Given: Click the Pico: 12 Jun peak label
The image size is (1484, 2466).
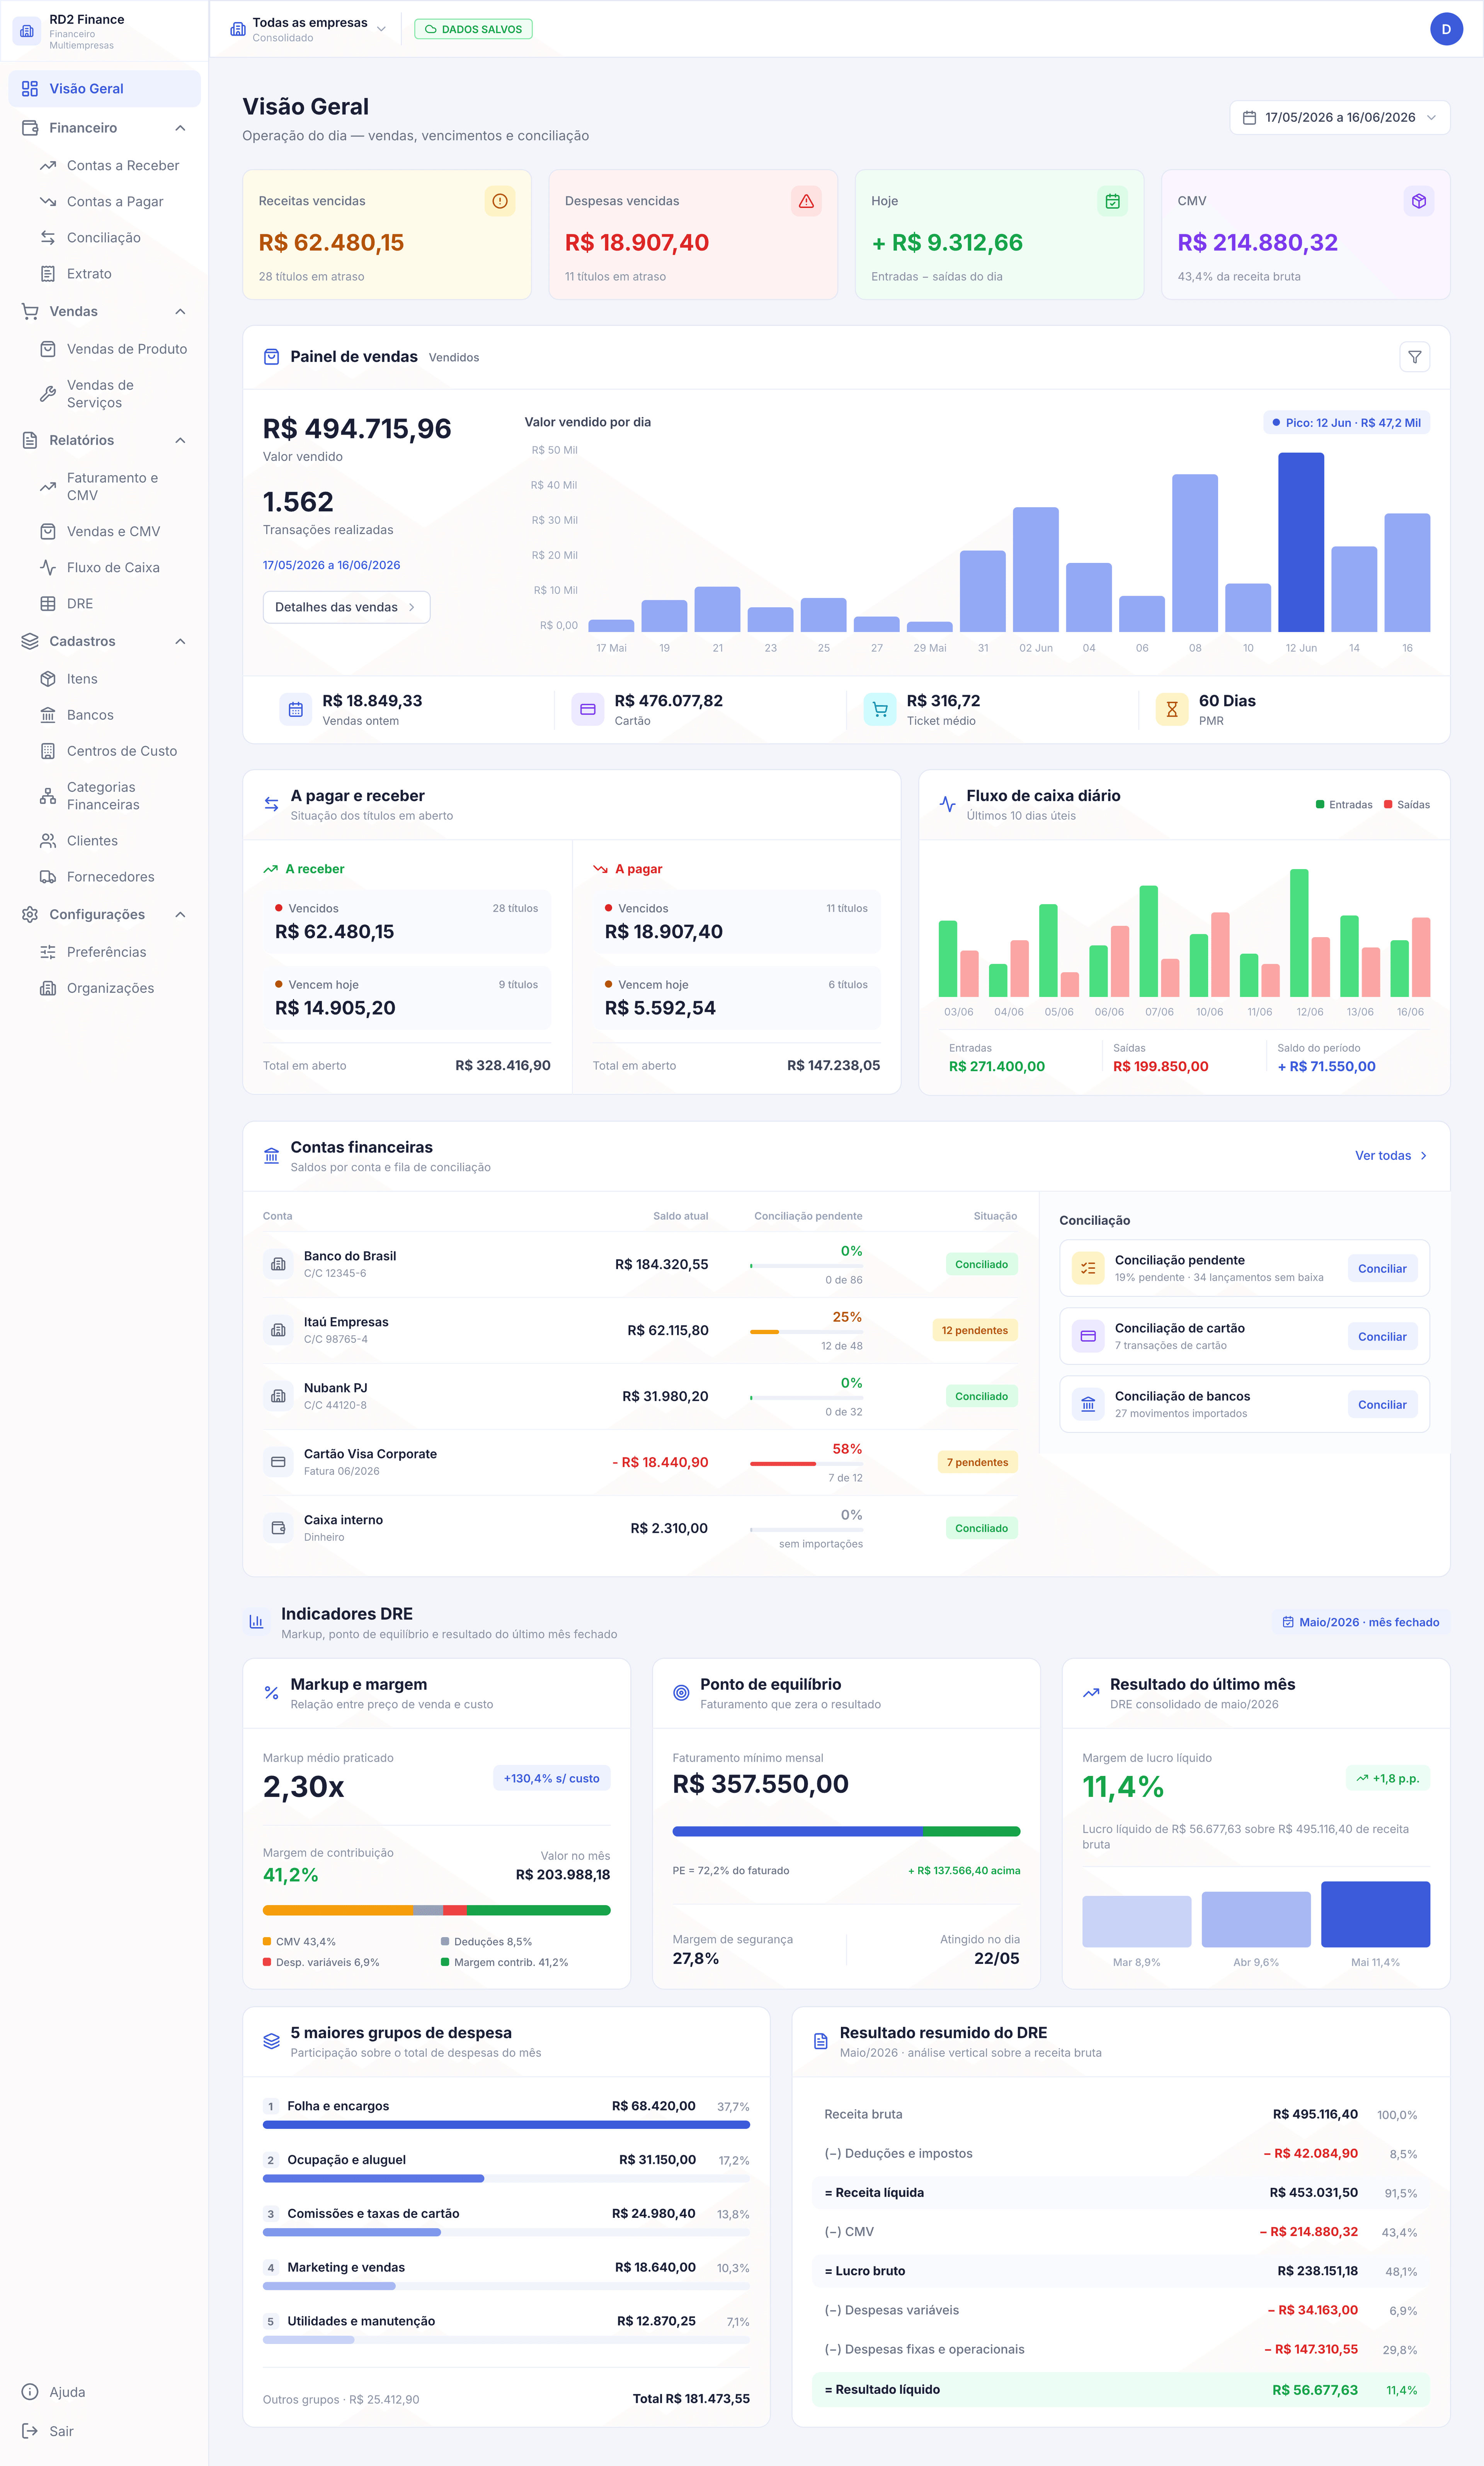Looking at the screenshot, I should [1346, 423].
